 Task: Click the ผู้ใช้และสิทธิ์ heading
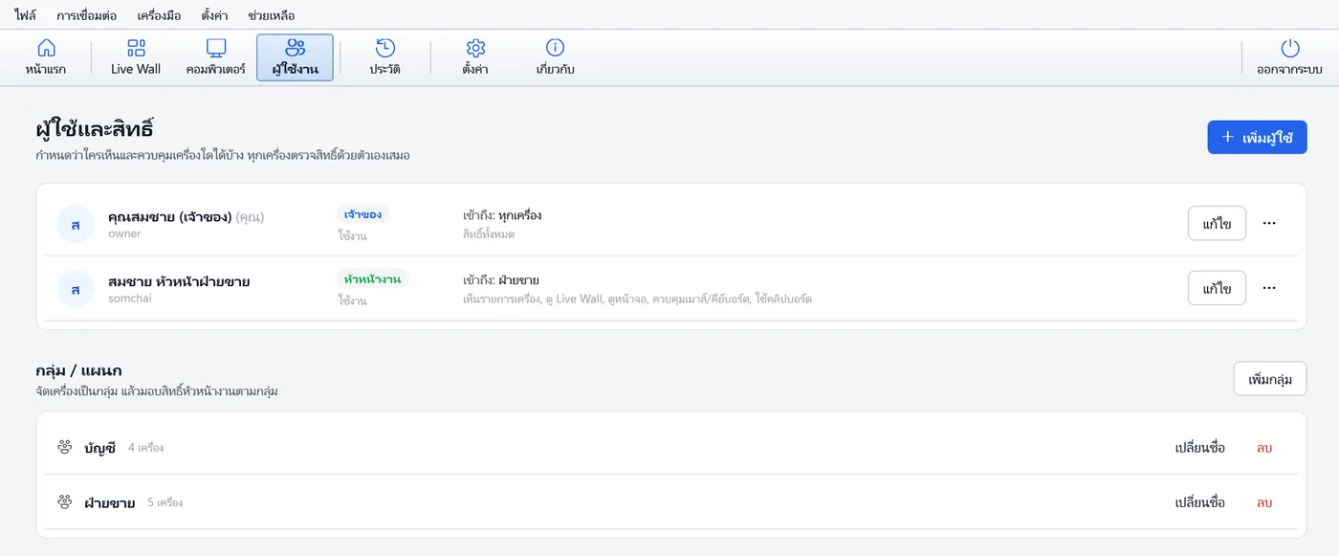95,128
